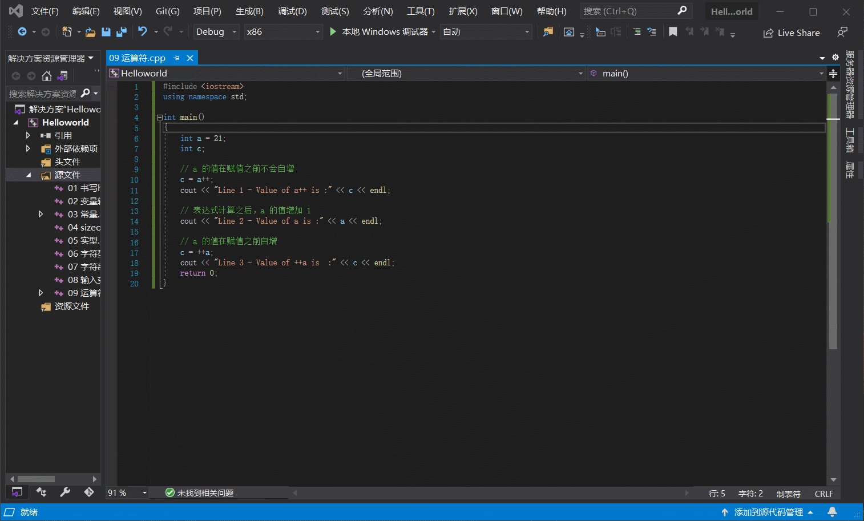Click the solution explorer Home icon
864x521 pixels.
(47, 76)
